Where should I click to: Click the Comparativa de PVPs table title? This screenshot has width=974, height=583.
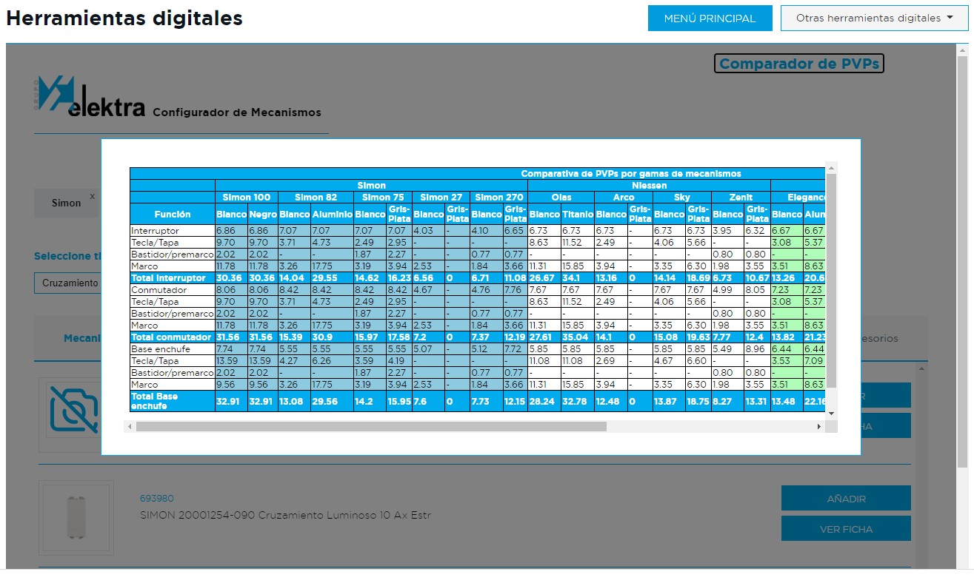630,174
